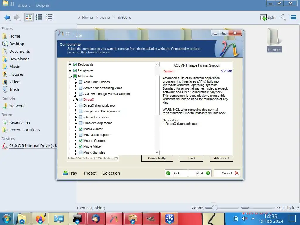Switch Dolphin to compact view mode
The image size is (300, 225).
click(39, 17)
